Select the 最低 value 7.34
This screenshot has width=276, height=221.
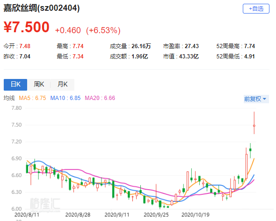(78, 57)
